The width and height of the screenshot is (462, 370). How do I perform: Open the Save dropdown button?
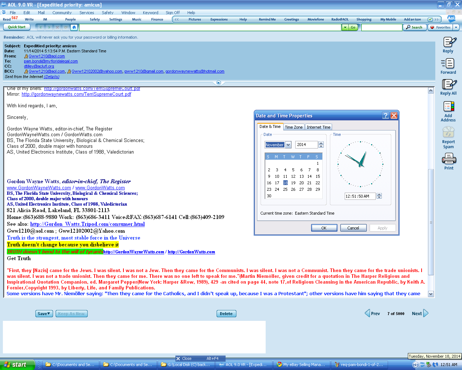tap(44, 314)
